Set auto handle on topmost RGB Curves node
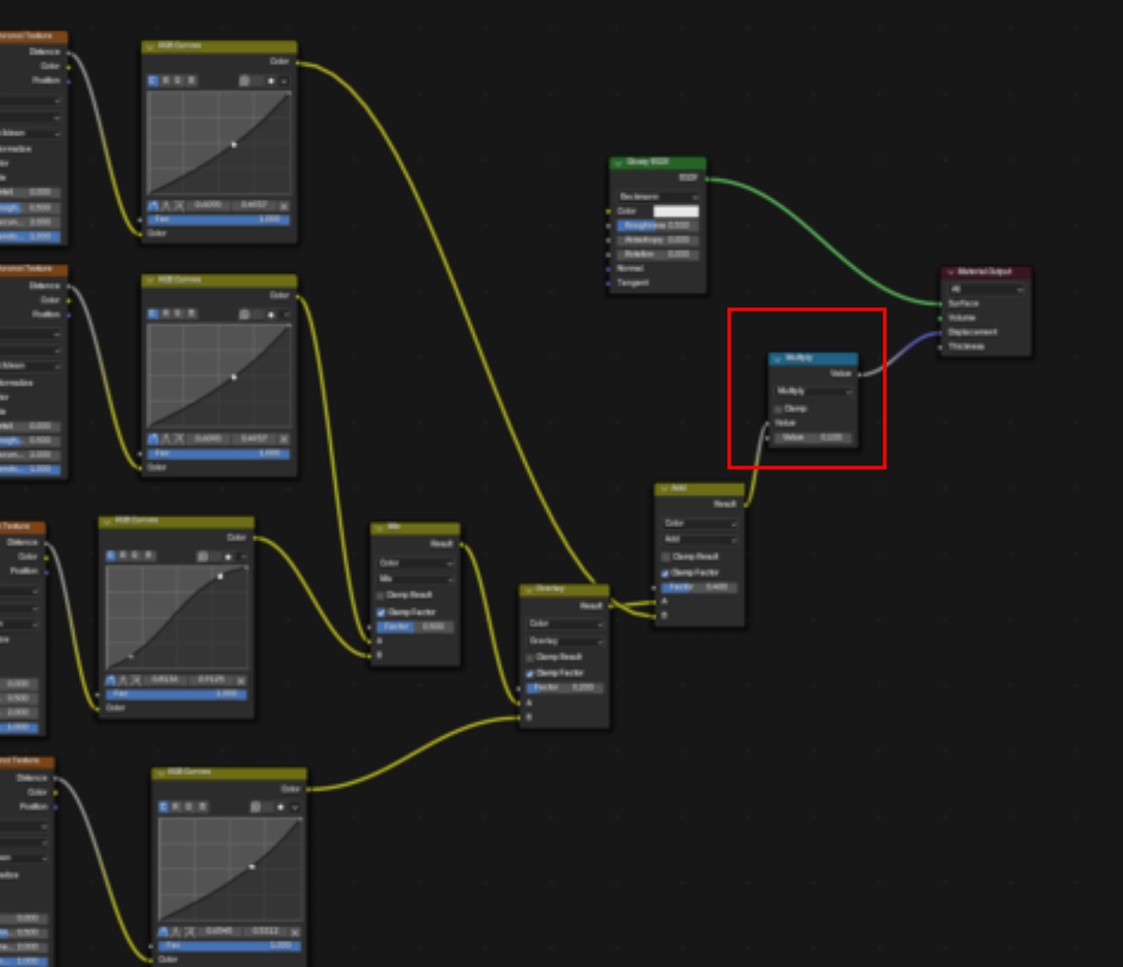The width and height of the screenshot is (1123, 967). [154, 205]
